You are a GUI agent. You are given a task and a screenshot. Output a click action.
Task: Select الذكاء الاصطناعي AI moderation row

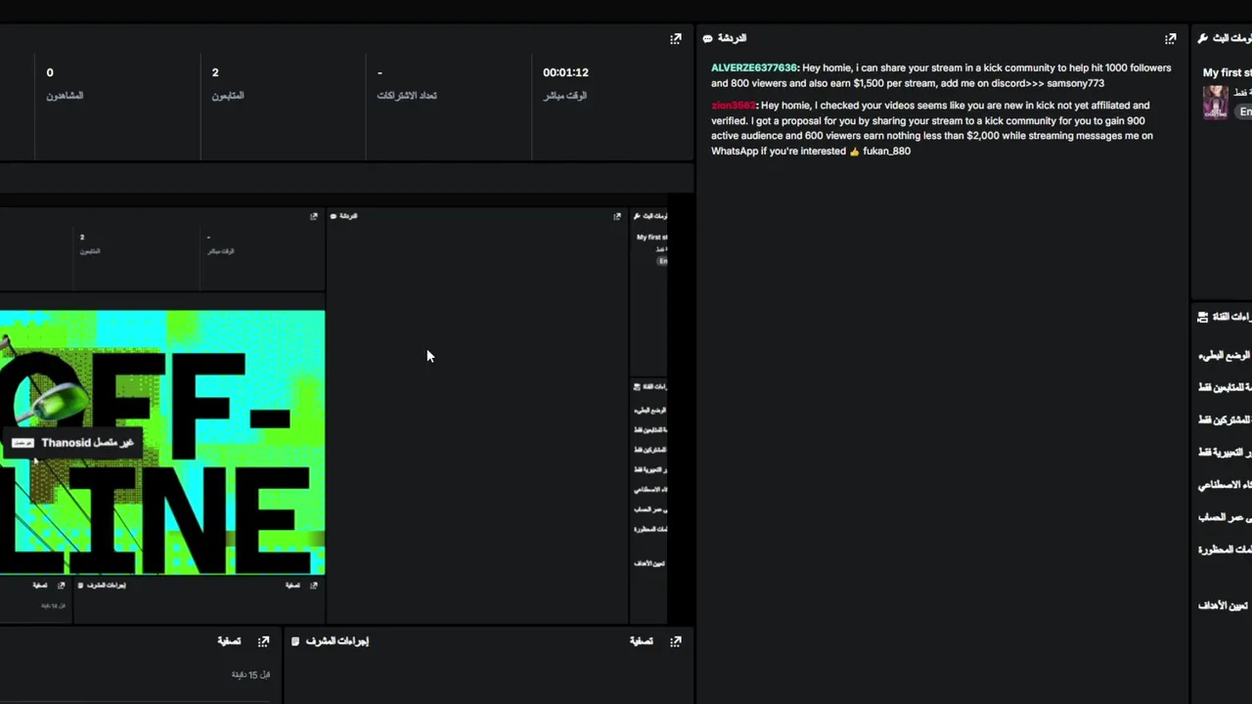click(x=1224, y=485)
